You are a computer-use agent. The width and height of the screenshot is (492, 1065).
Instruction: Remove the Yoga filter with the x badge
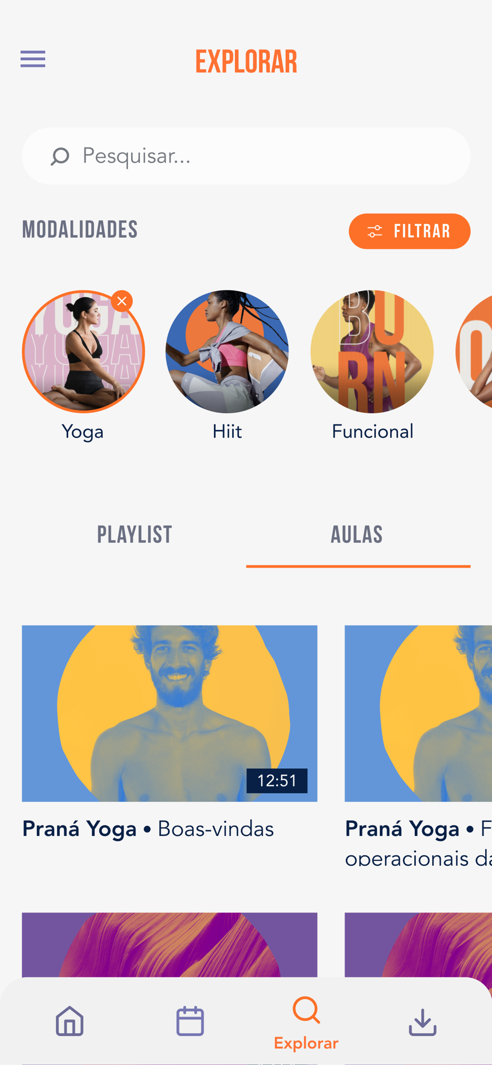(x=122, y=301)
